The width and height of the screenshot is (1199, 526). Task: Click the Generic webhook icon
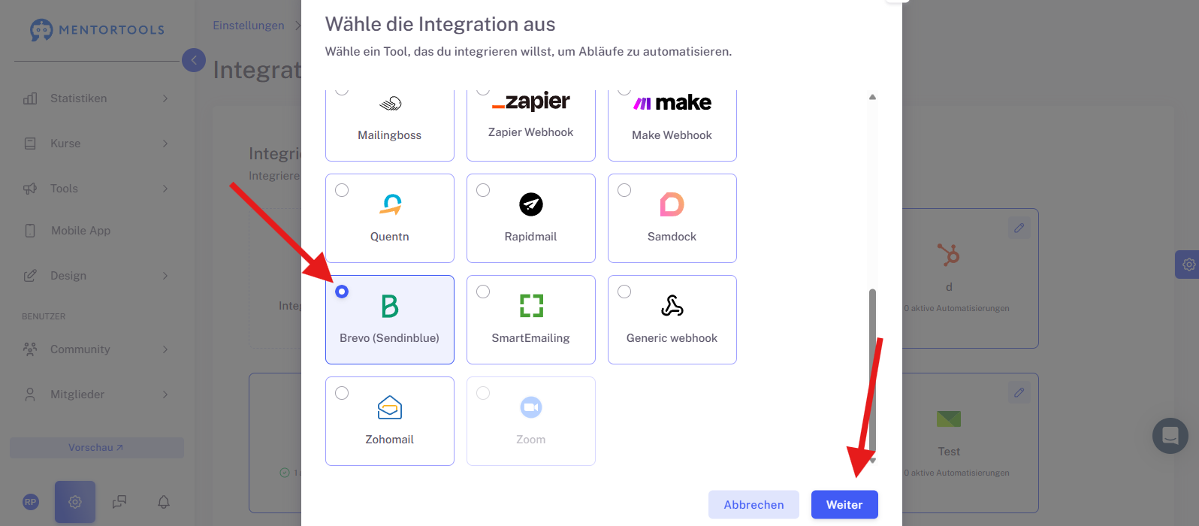672,305
